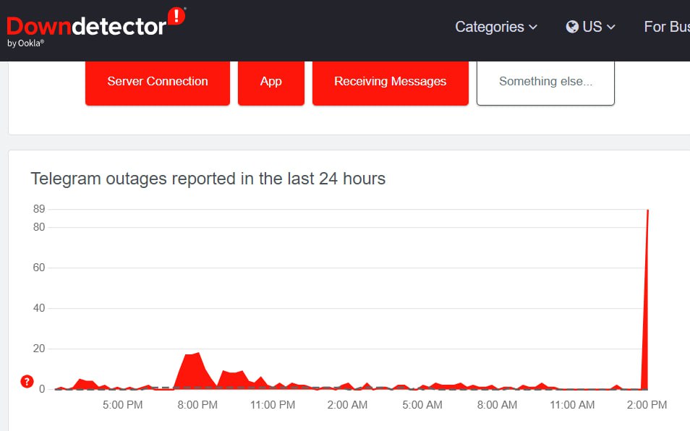Select the App issue button
This screenshot has width=690, height=431.
(271, 82)
